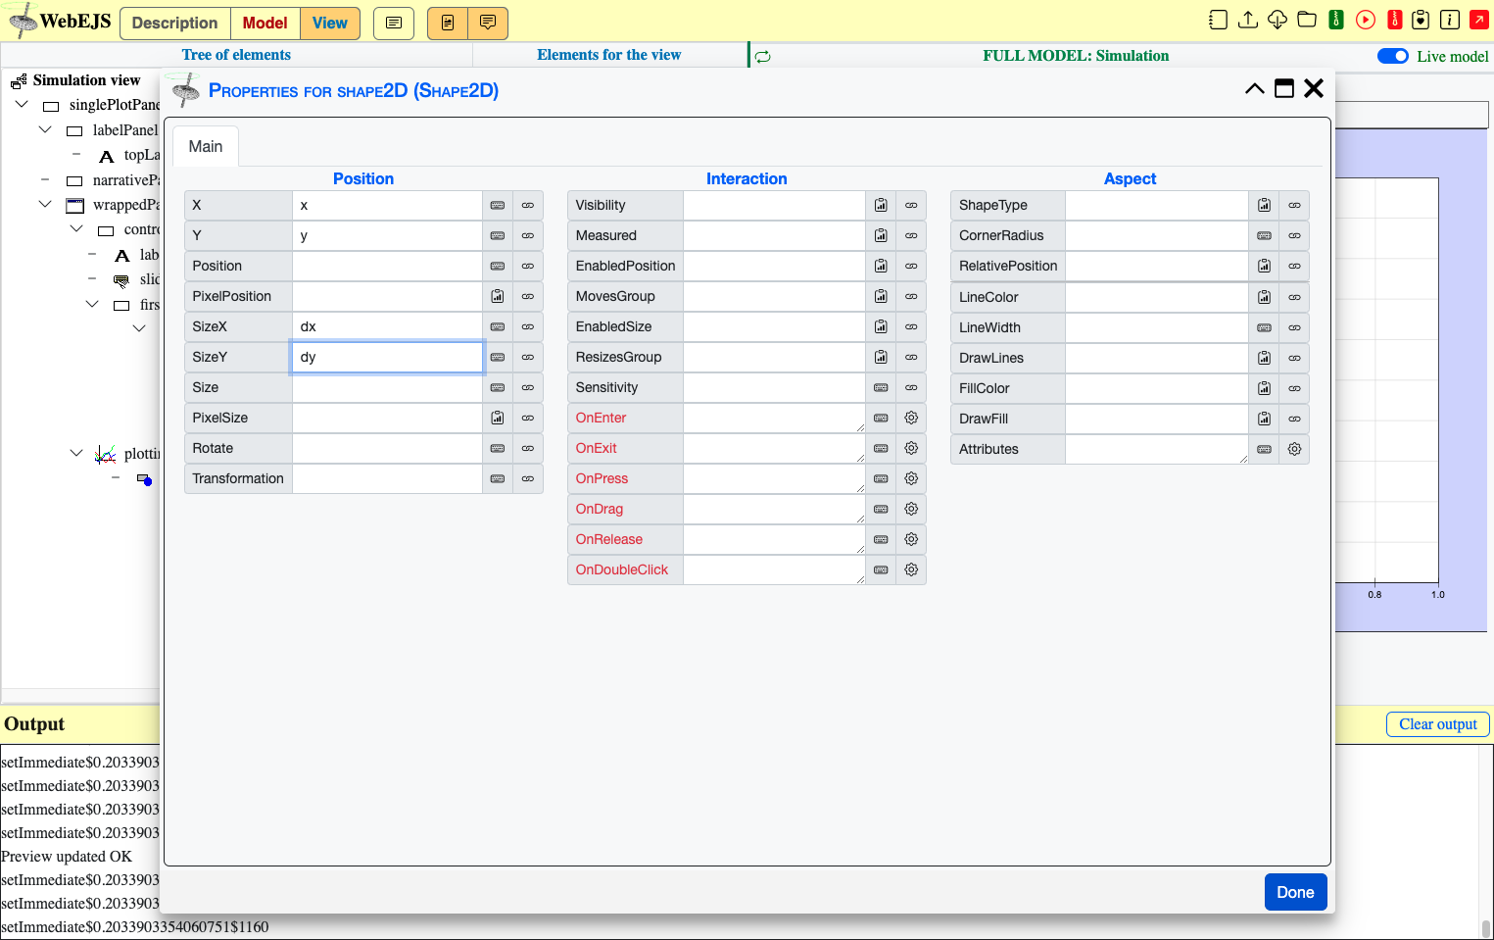Open the editor icon for the LineColor property
This screenshot has height=940, width=1494.
pos(1265,298)
